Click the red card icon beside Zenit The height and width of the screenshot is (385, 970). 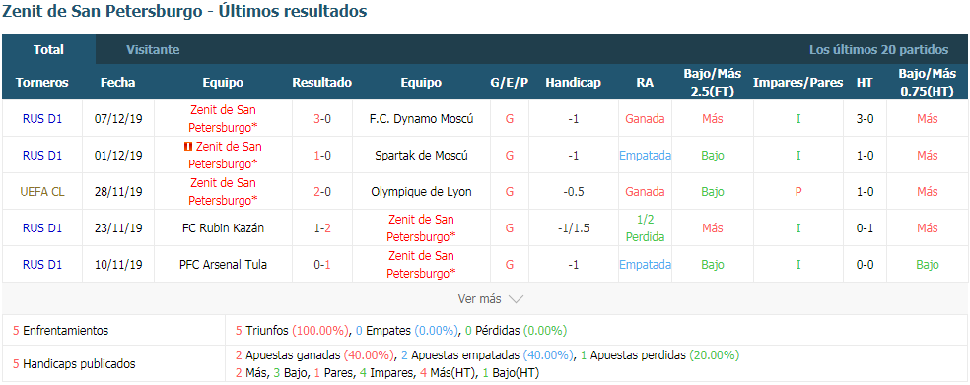tap(187, 147)
